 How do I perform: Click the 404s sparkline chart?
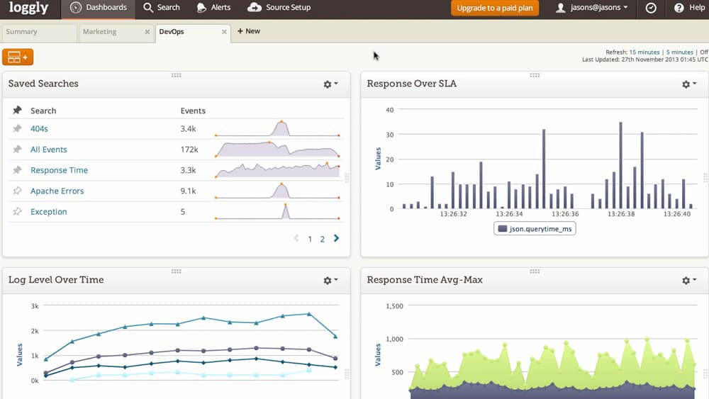click(277, 129)
